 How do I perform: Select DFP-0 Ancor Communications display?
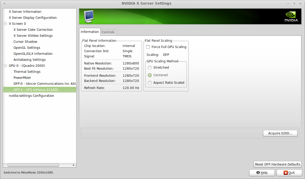(45, 84)
